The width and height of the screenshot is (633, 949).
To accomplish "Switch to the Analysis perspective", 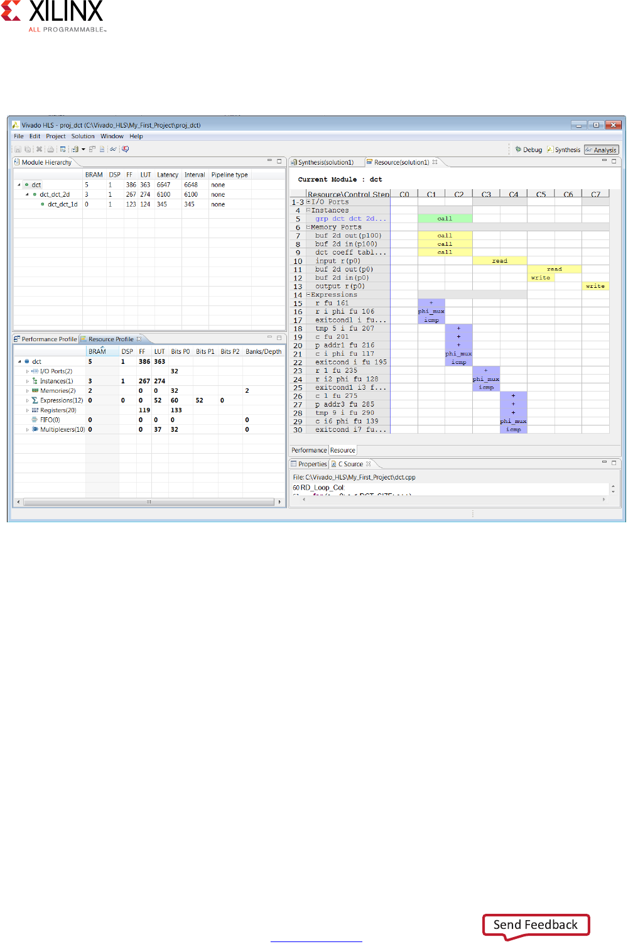I will [601, 150].
